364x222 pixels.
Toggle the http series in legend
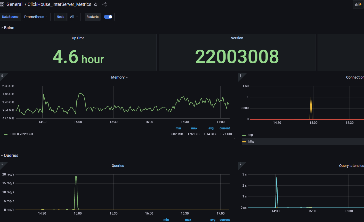251,142
